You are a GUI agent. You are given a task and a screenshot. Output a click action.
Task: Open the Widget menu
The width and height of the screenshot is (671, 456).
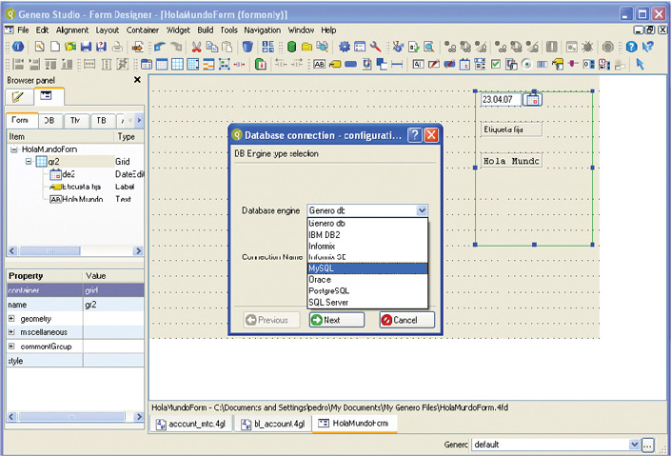(x=178, y=30)
